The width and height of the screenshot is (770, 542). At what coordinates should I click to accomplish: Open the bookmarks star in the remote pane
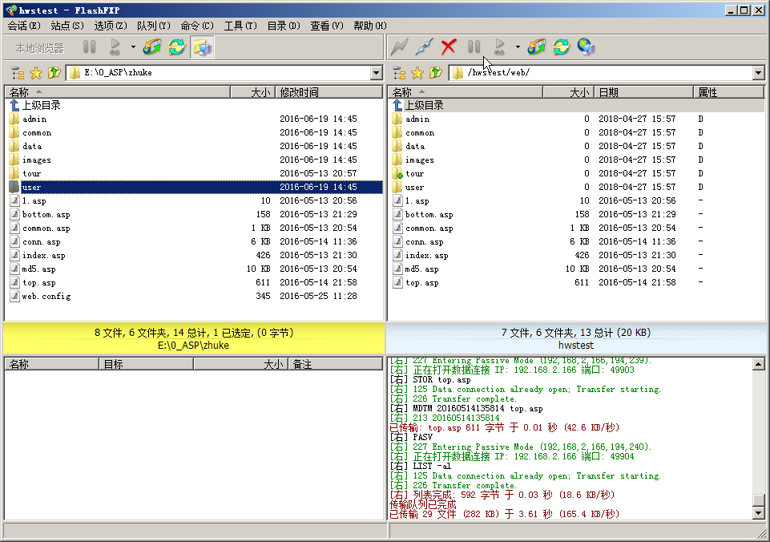418,73
